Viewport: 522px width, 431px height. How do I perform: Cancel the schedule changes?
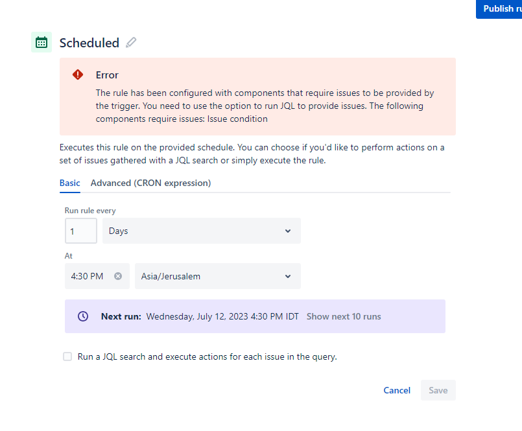coord(396,390)
